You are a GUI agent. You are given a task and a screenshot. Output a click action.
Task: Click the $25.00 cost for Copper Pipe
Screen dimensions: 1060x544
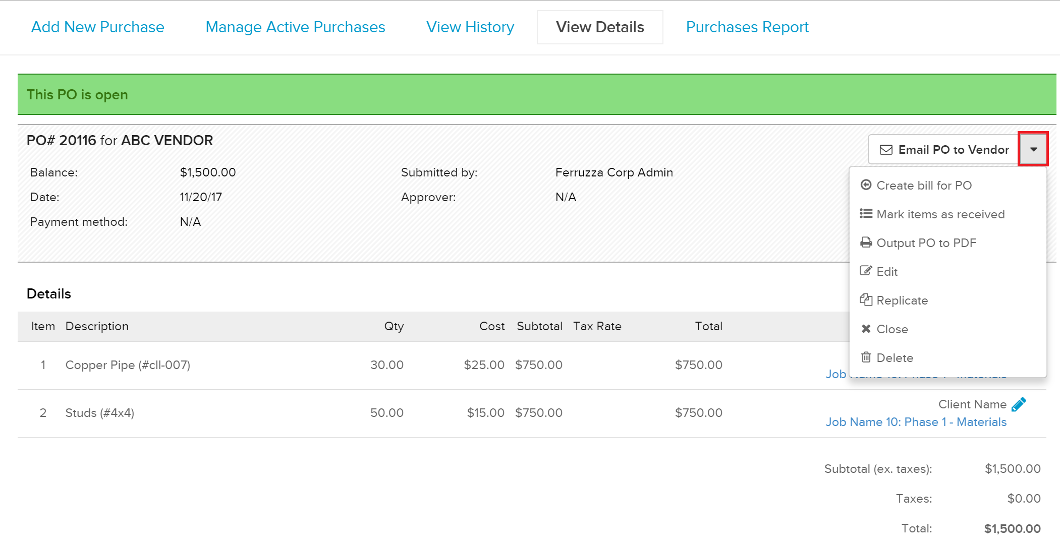pyautogui.click(x=484, y=365)
